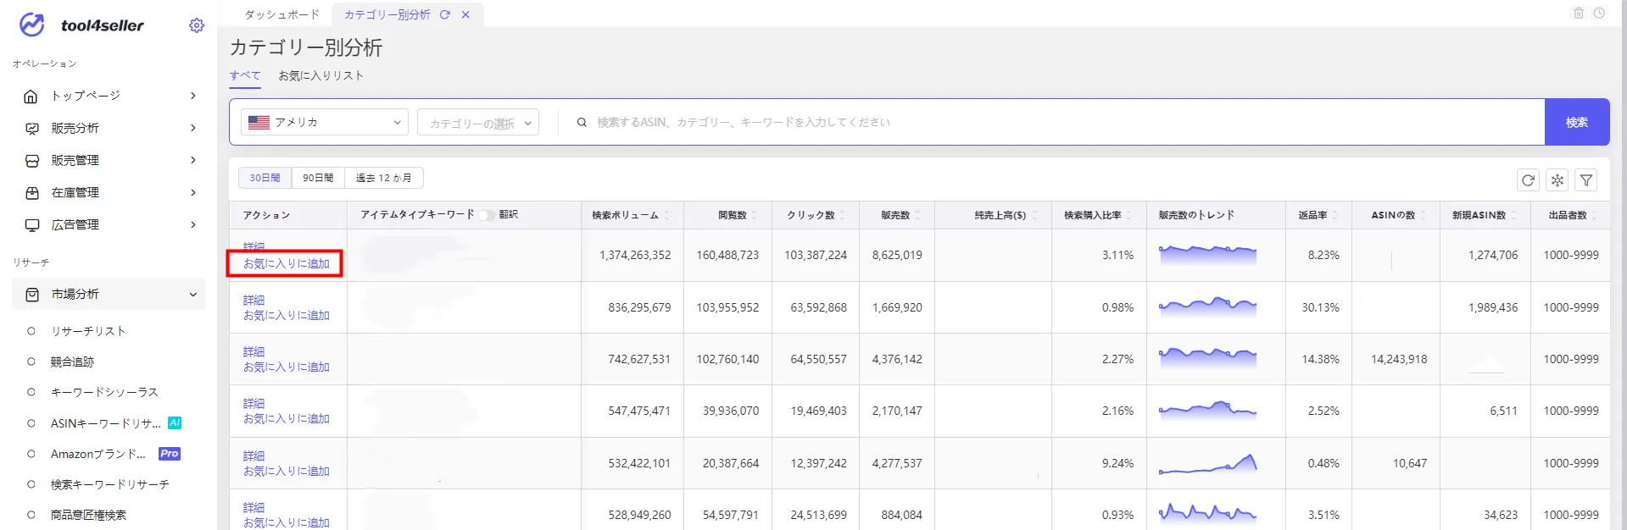The width and height of the screenshot is (1627, 530).
Task: Open the カテゴリーの選択 dropdown
Action: point(478,122)
